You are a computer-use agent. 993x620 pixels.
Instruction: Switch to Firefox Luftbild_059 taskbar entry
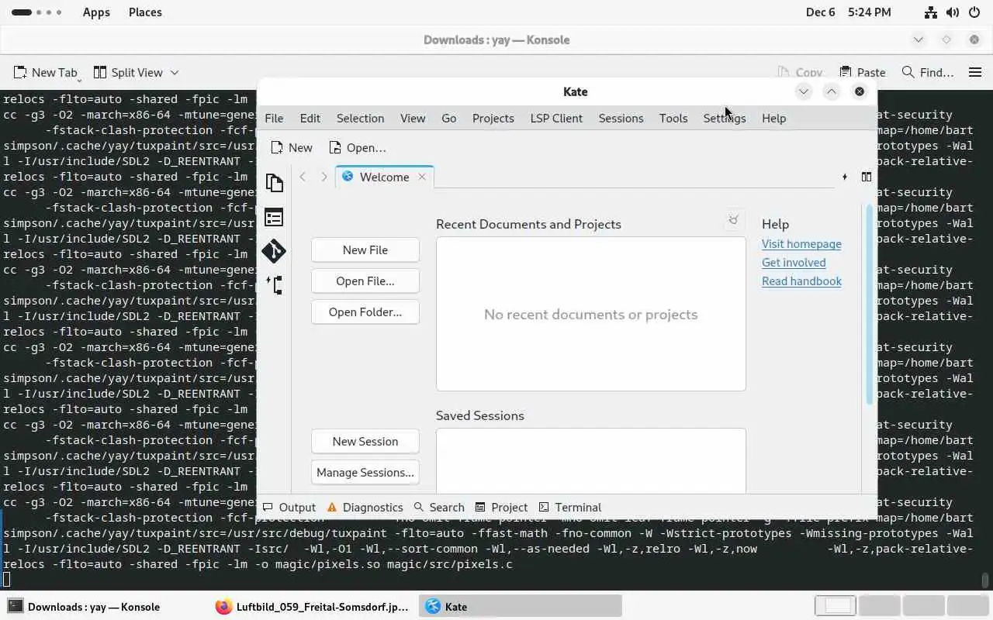click(312, 606)
